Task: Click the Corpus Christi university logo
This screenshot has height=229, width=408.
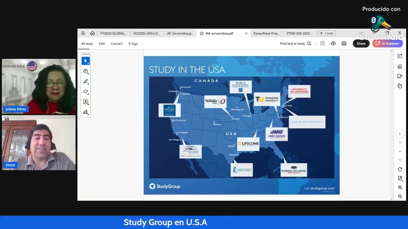Action: tap(242, 170)
